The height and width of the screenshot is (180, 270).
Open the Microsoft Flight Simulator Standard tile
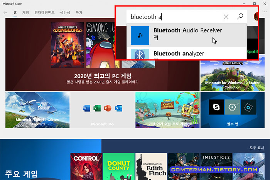click(37, 110)
